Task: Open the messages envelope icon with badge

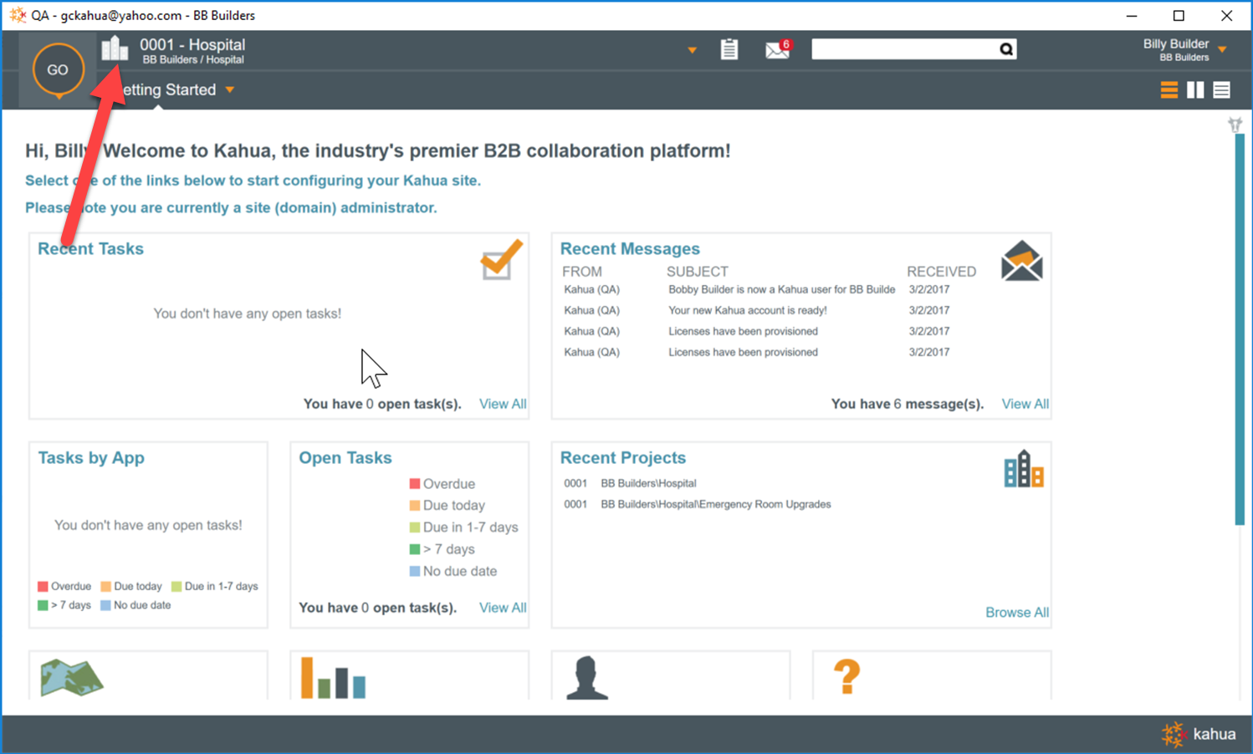Action: 777,50
